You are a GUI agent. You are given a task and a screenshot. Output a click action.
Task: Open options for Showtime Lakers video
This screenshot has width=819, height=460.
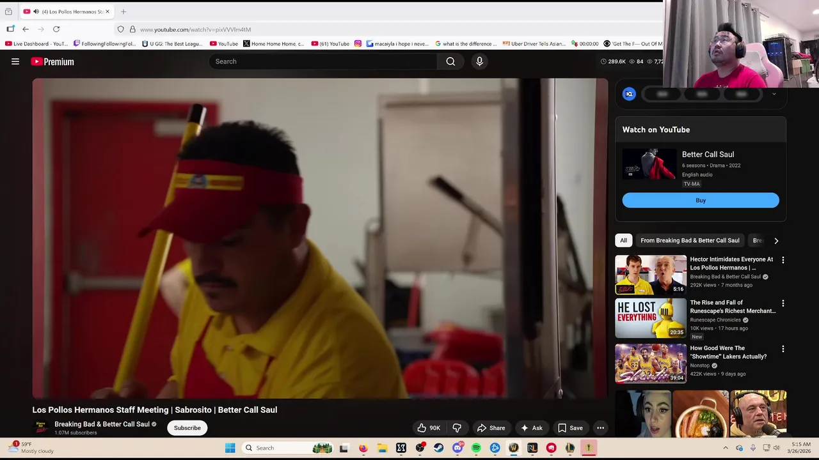(783, 349)
